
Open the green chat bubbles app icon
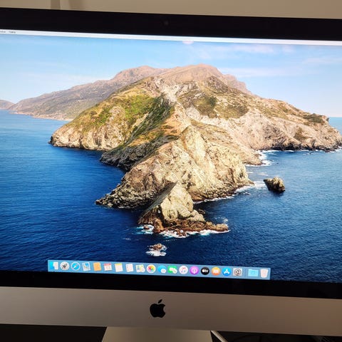coord(172,270)
